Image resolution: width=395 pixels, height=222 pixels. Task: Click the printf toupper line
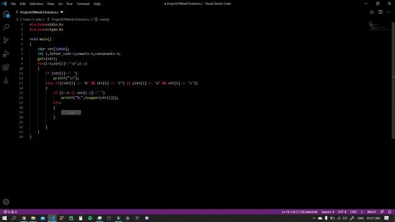coord(89,97)
